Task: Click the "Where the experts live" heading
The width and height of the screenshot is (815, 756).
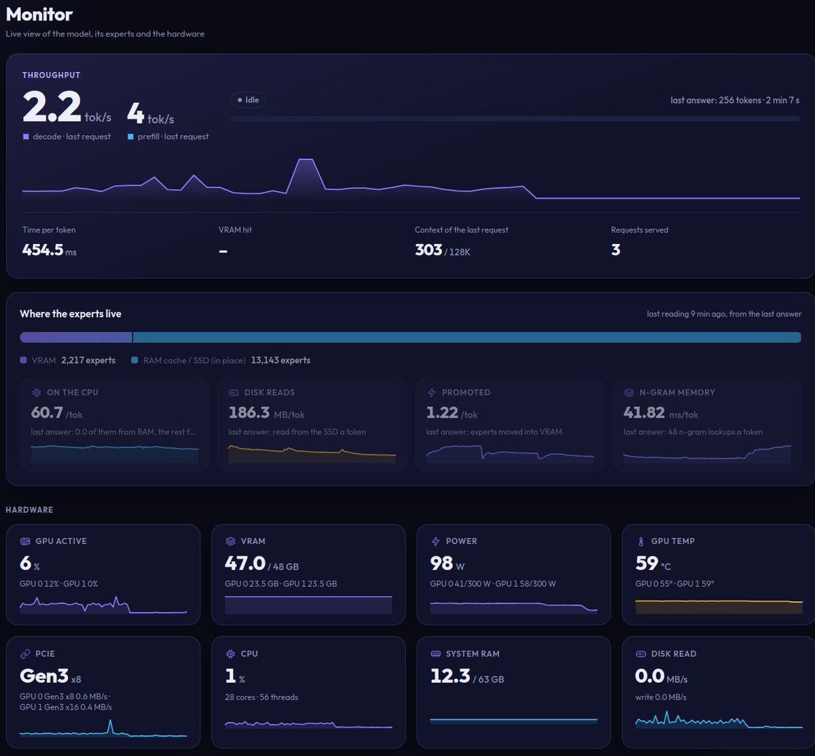Action: click(71, 314)
